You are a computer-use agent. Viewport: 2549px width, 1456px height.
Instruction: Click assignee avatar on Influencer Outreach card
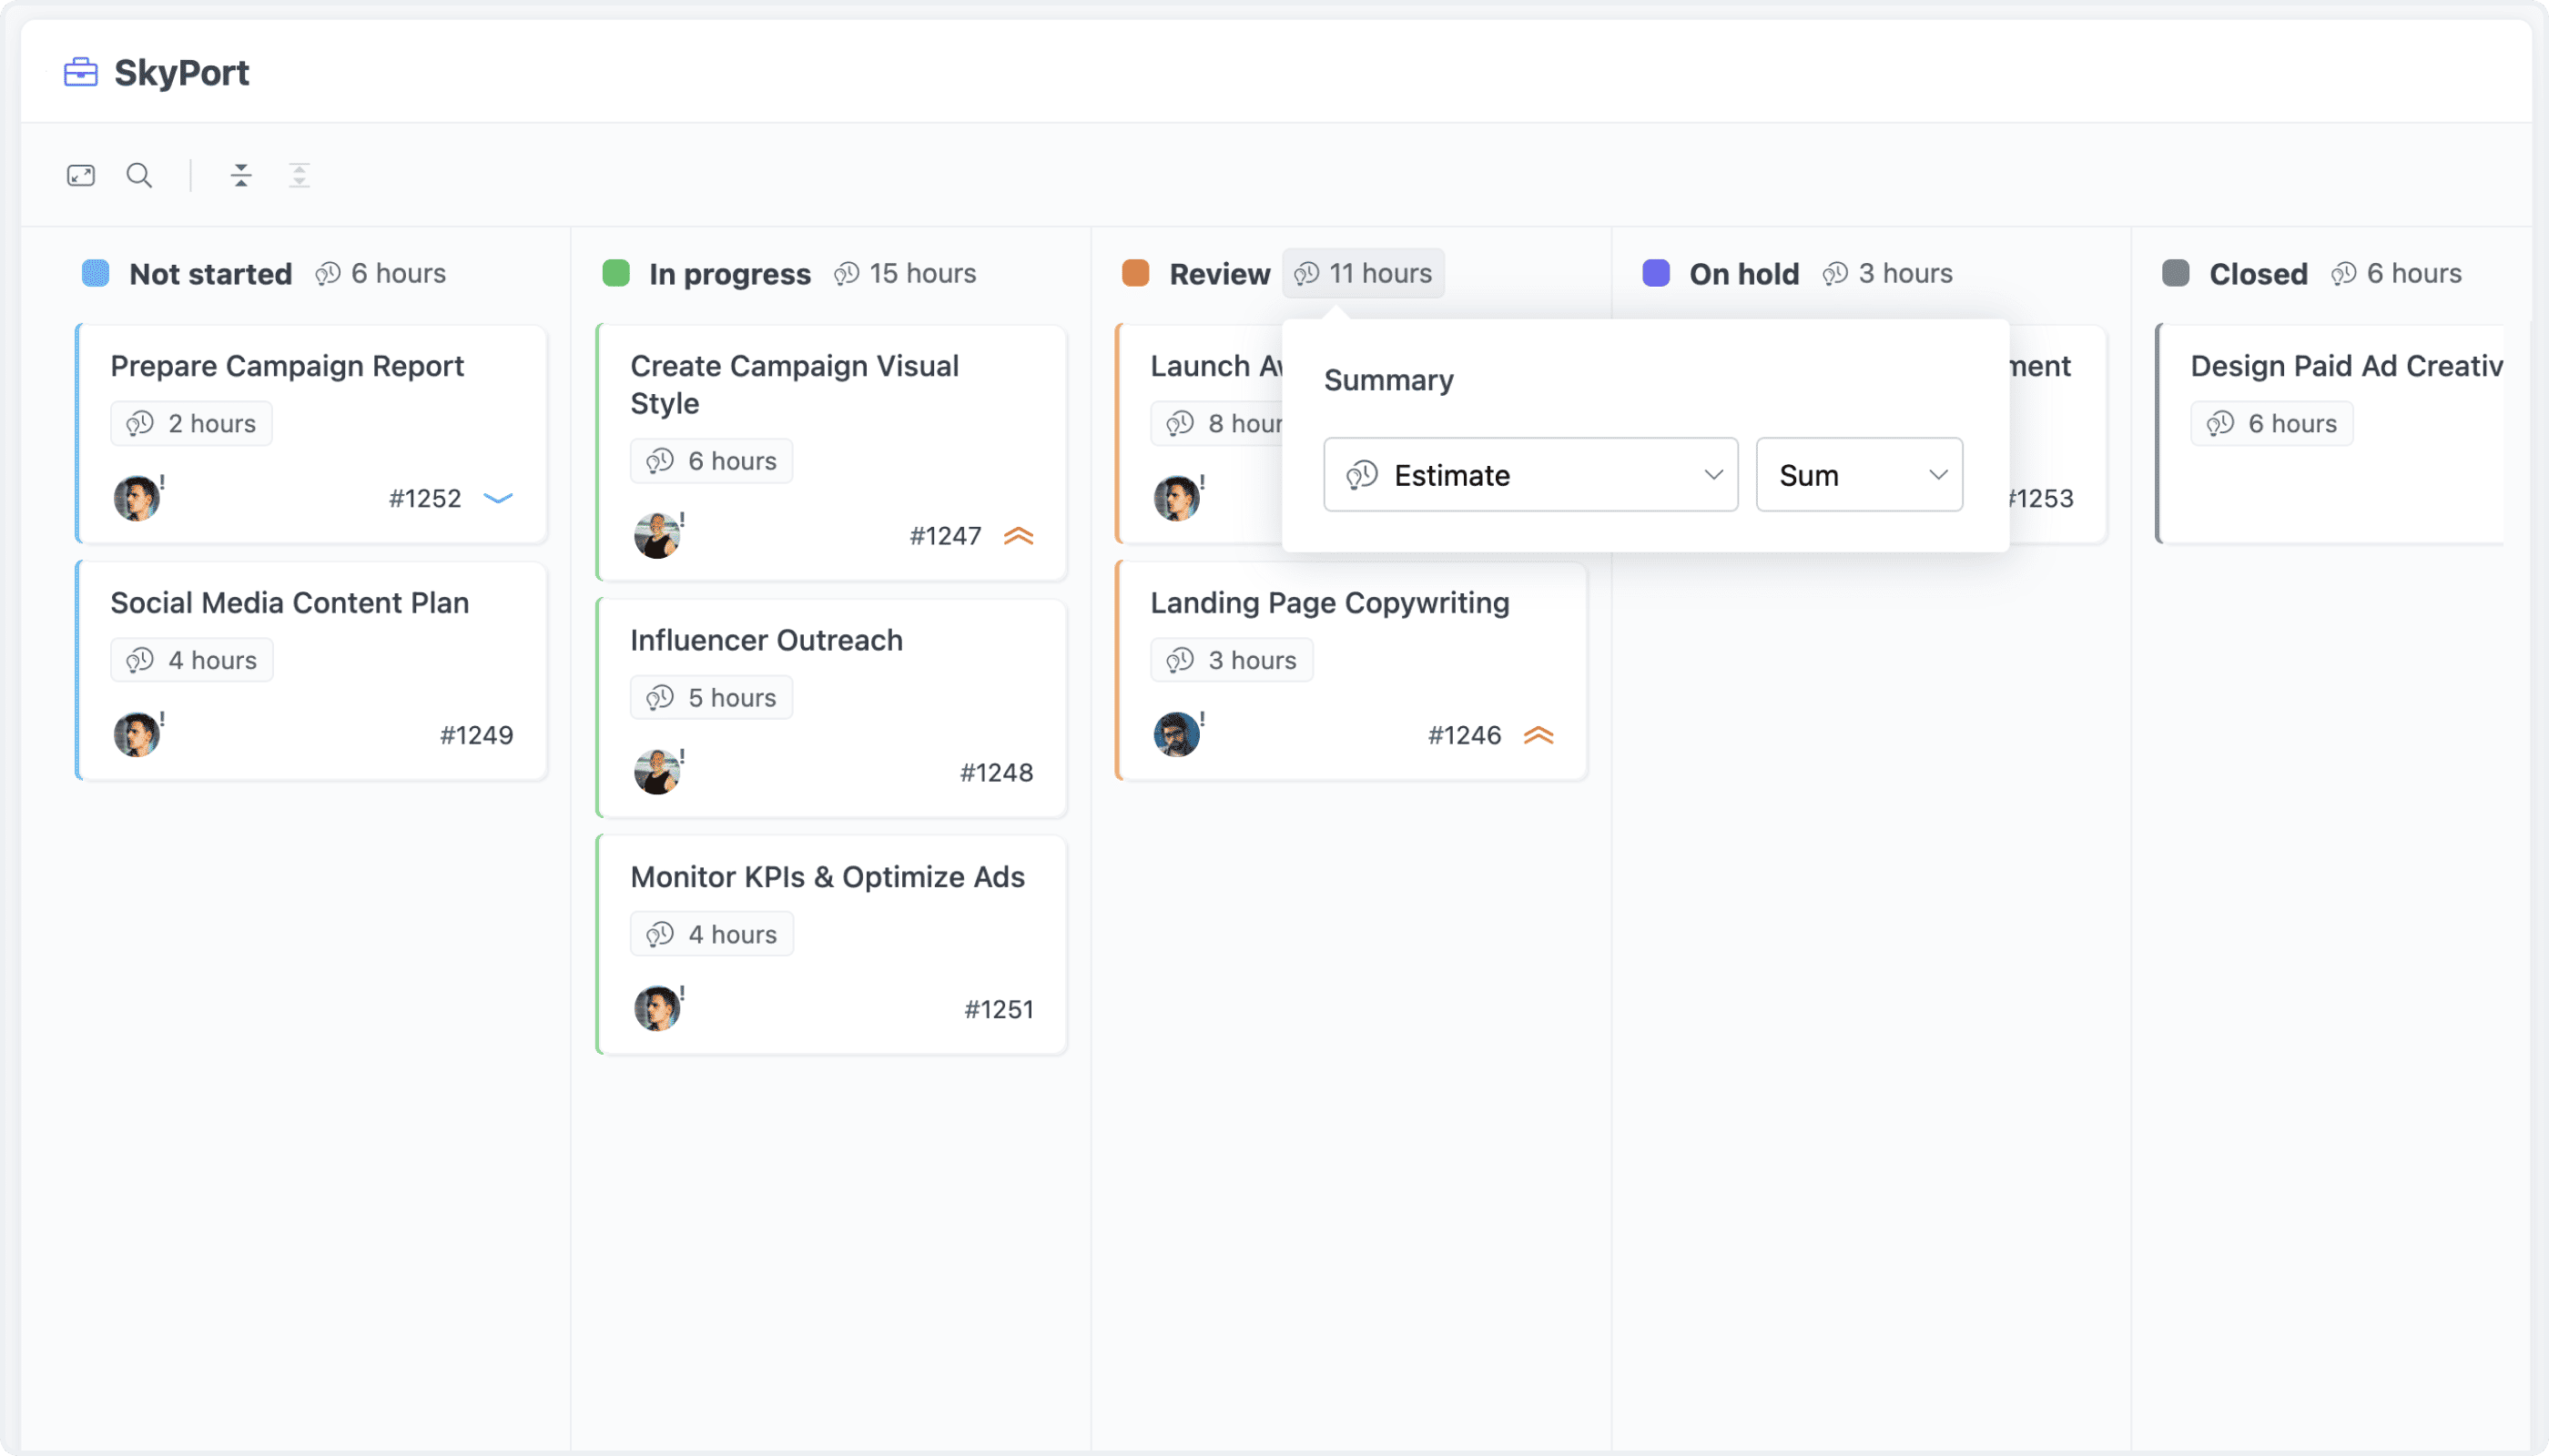coord(657,772)
